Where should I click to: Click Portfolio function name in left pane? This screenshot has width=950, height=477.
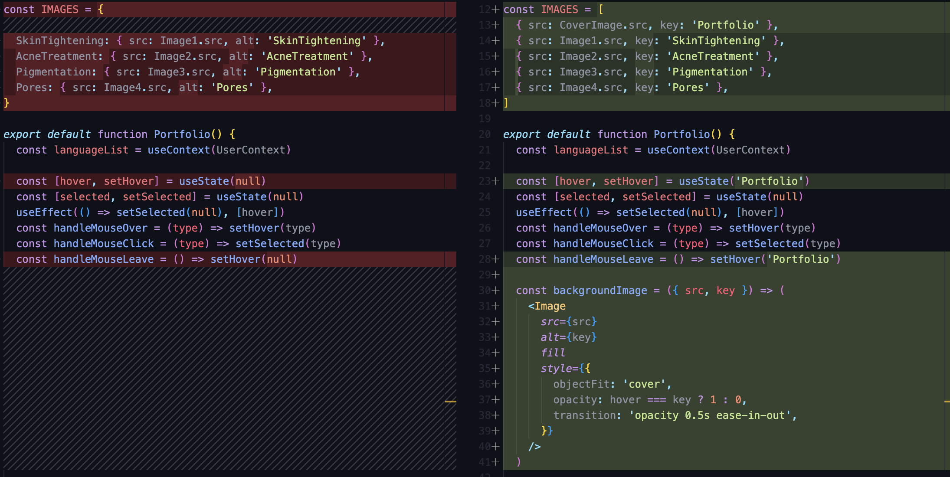182,134
